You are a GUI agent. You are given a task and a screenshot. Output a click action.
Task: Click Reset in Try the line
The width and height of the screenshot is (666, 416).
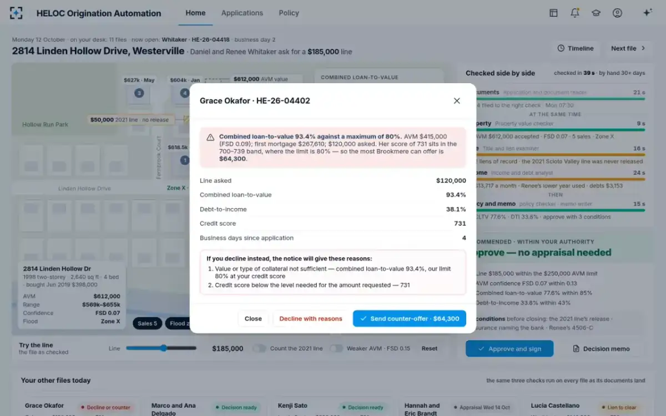click(x=430, y=348)
